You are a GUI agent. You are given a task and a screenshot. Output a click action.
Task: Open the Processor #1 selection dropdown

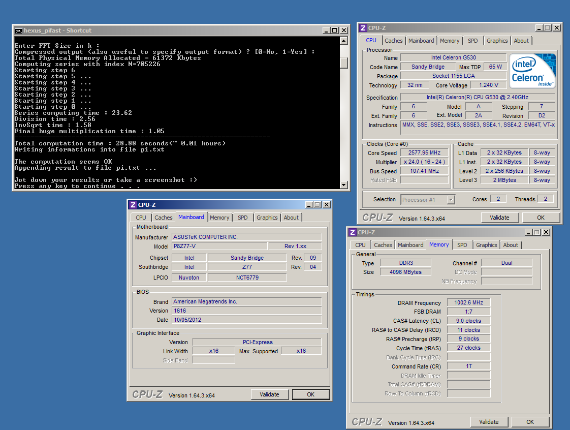click(x=451, y=199)
